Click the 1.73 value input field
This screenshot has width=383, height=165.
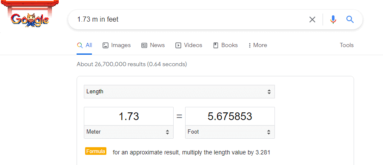click(129, 116)
